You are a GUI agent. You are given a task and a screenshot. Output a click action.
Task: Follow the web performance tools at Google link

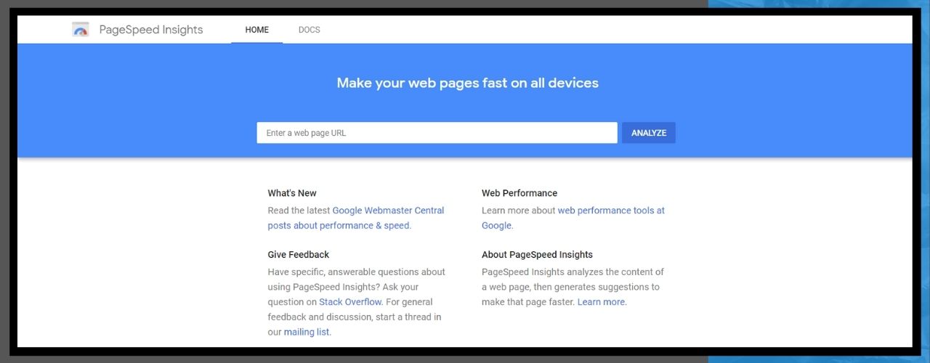610,211
